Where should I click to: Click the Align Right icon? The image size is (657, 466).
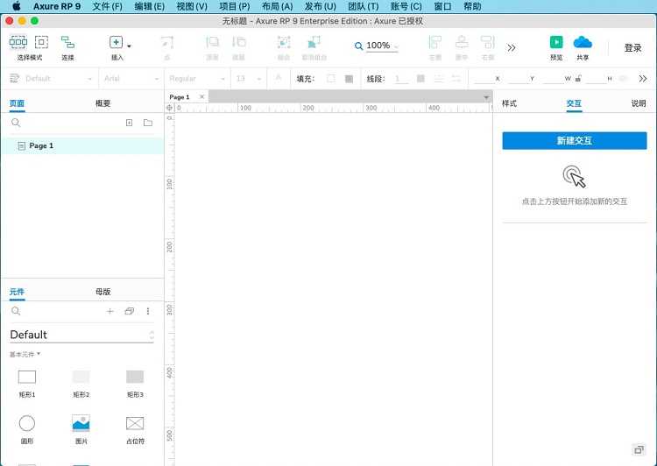pyautogui.click(x=488, y=42)
